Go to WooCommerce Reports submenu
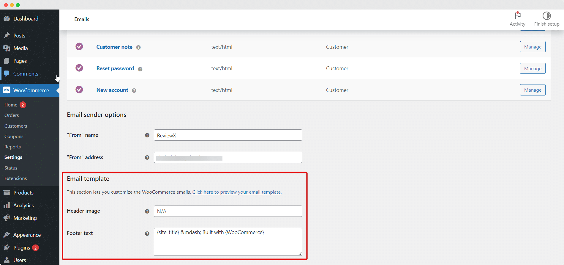The image size is (564, 265). (12, 147)
